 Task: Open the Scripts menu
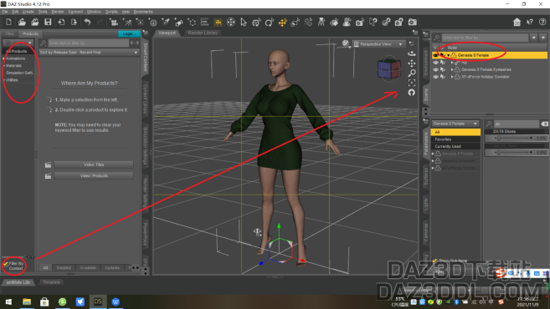111,12
